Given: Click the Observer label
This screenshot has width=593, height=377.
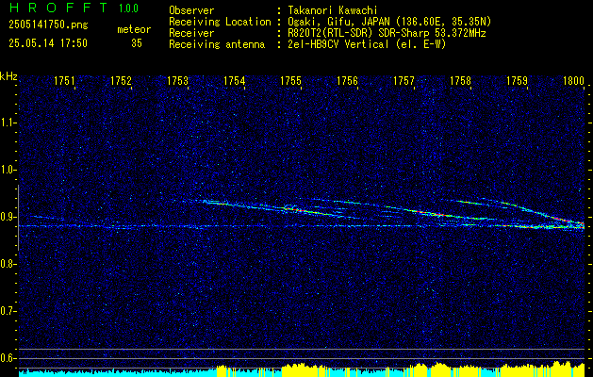Looking at the screenshot, I should click(191, 10).
